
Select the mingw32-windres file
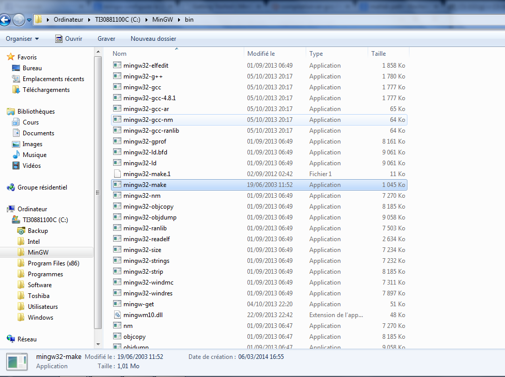pos(148,293)
